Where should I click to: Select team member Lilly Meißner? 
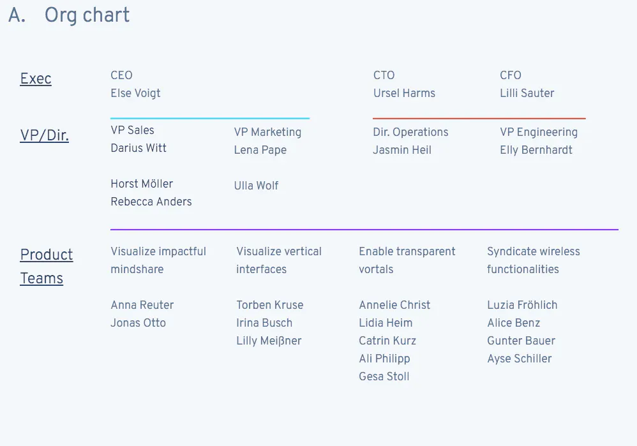(x=269, y=341)
